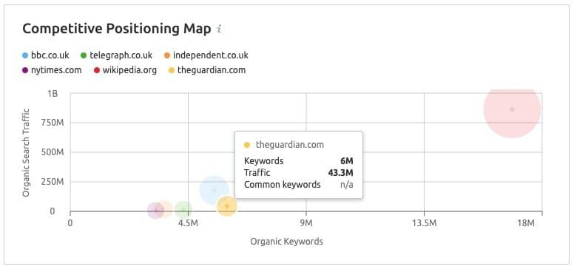
Task: Toggle telegraph.co.uk in the legend
Action: (116, 55)
